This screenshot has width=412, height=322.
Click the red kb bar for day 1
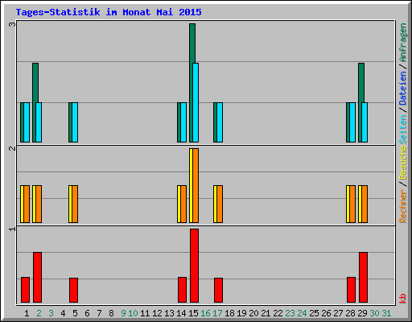click(25, 290)
